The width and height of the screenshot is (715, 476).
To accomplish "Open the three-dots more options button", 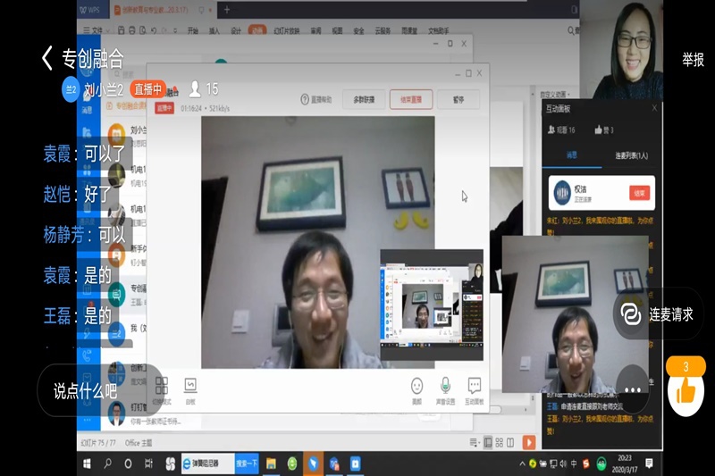I will pyautogui.click(x=633, y=390).
